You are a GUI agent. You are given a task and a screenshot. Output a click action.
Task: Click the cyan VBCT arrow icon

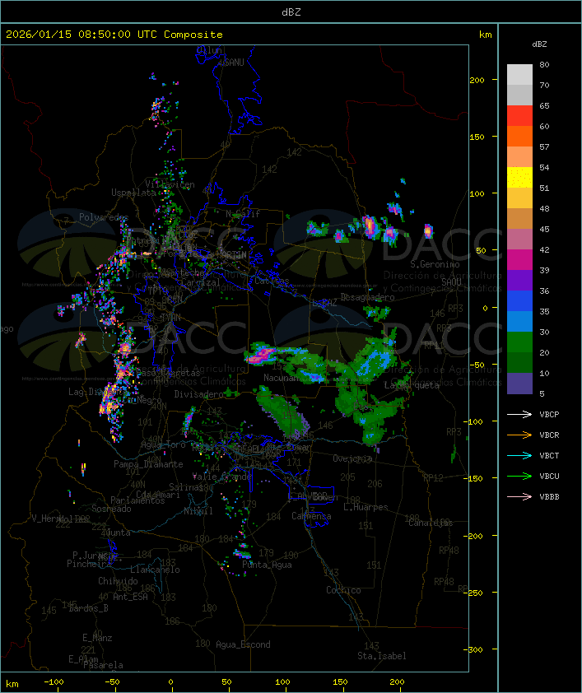coord(519,456)
